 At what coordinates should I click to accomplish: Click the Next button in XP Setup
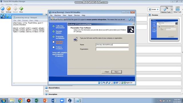pos(117,72)
